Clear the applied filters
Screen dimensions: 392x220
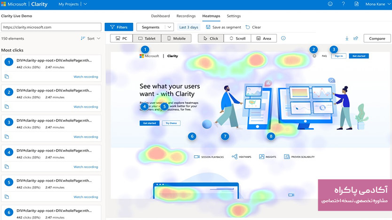(253, 27)
